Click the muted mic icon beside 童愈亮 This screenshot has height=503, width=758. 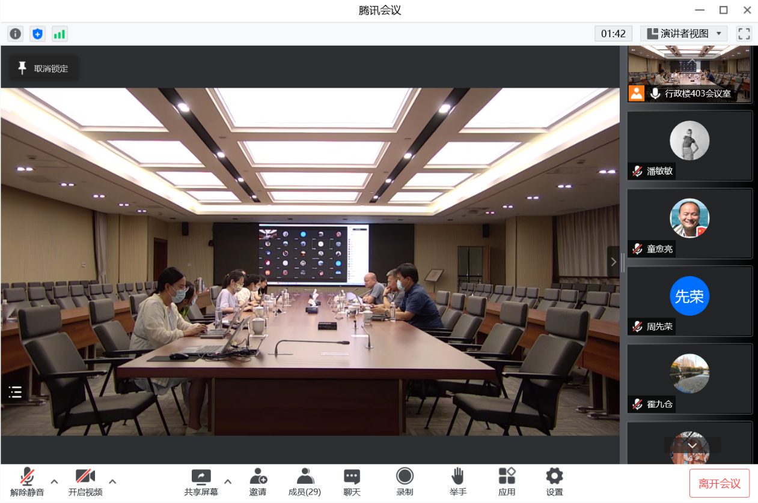tap(637, 248)
